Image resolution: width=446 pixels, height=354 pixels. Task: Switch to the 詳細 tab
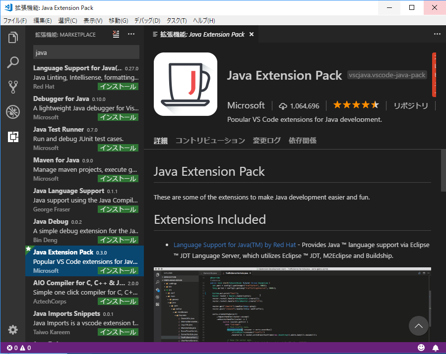160,141
